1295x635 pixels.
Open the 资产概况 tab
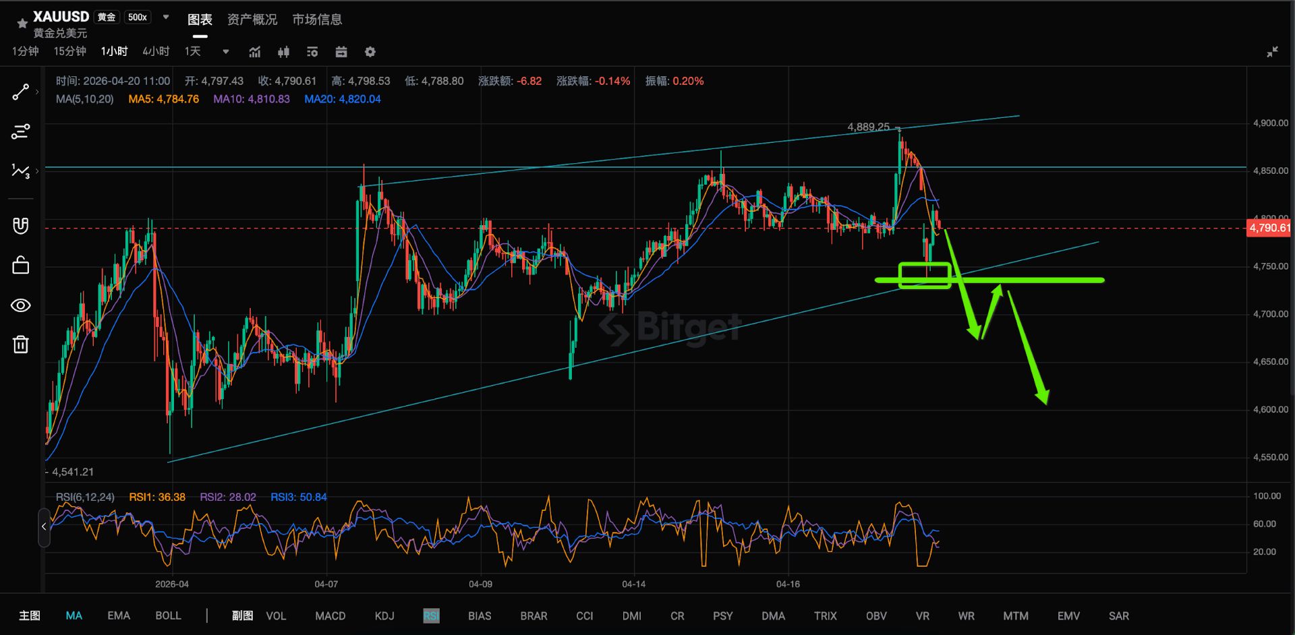pyautogui.click(x=252, y=20)
